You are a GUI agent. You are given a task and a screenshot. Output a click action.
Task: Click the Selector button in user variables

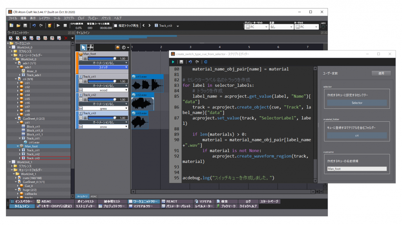click(357, 103)
